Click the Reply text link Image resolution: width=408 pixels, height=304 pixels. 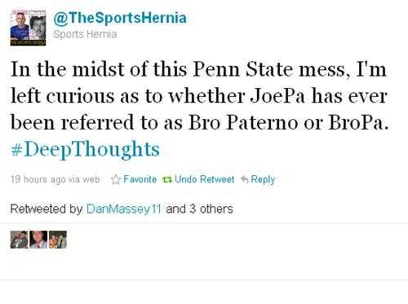(x=263, y=179)
